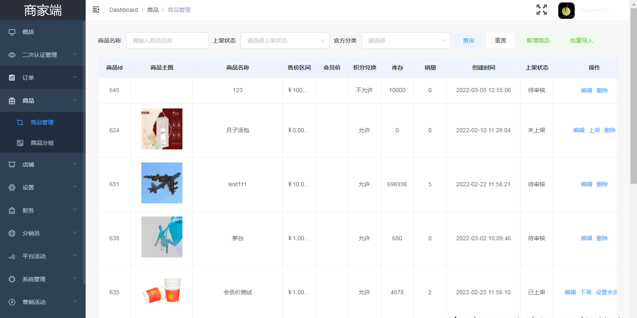Collapse sidebar with the hamburger icon
The width and height of the screenshot is (637, 318).
pos(96,9)
